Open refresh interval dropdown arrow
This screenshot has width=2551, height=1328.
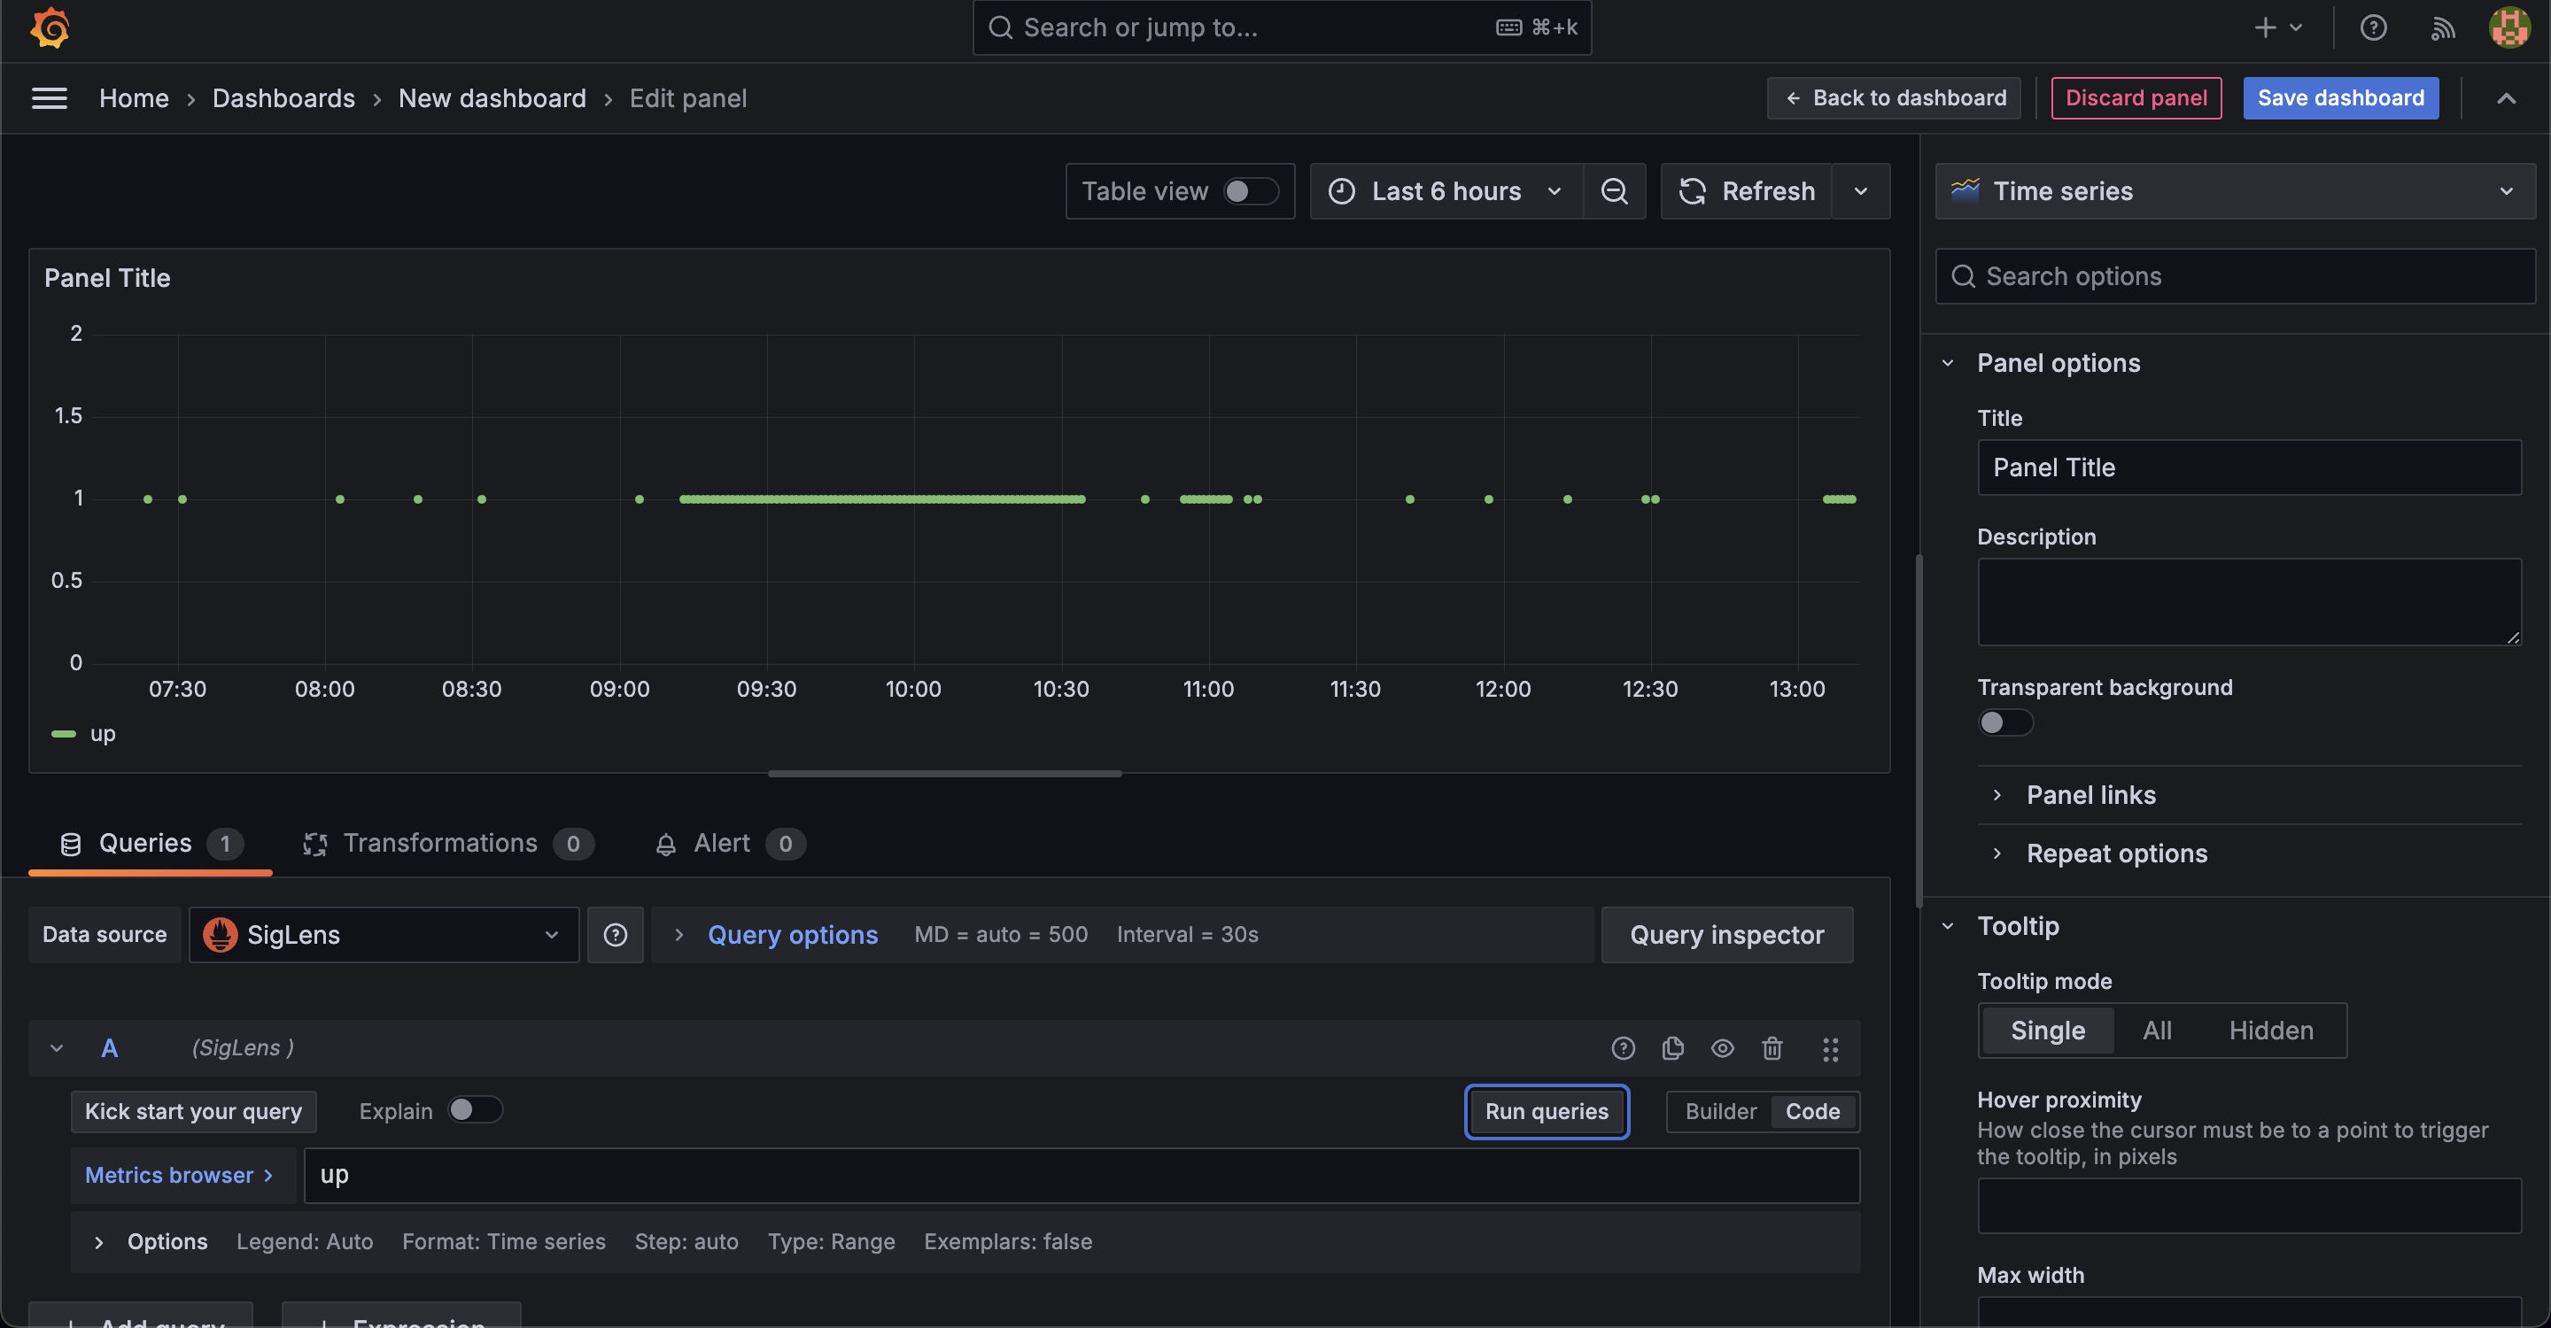click(1861, 191)
